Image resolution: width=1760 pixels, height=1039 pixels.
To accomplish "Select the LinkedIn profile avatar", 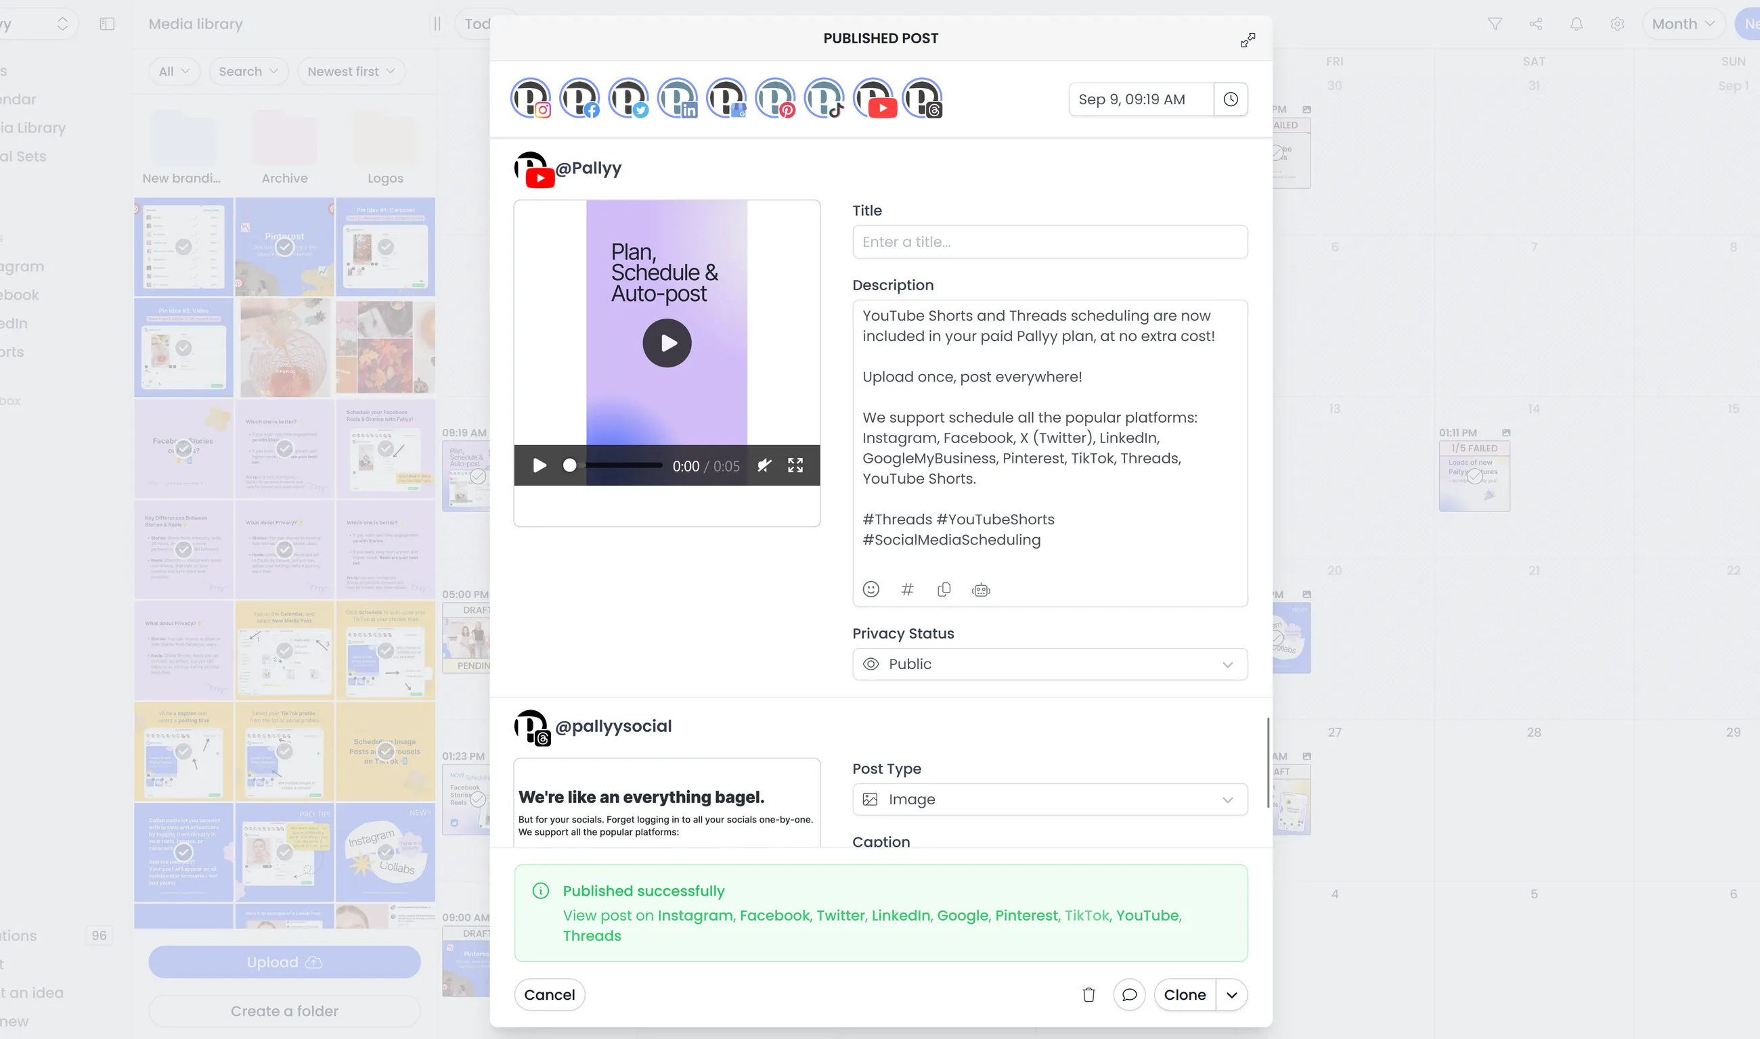I will click(678, 99).
